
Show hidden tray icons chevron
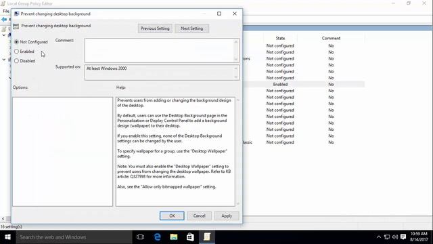(x=379, y=237)
